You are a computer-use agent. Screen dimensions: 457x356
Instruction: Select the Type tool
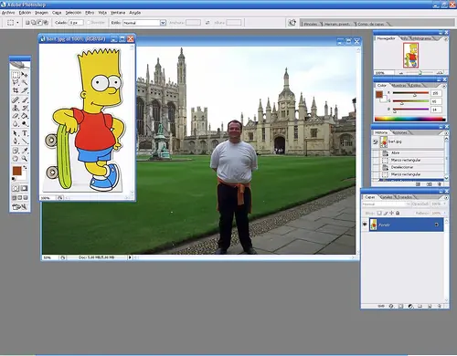pos(25,133)
